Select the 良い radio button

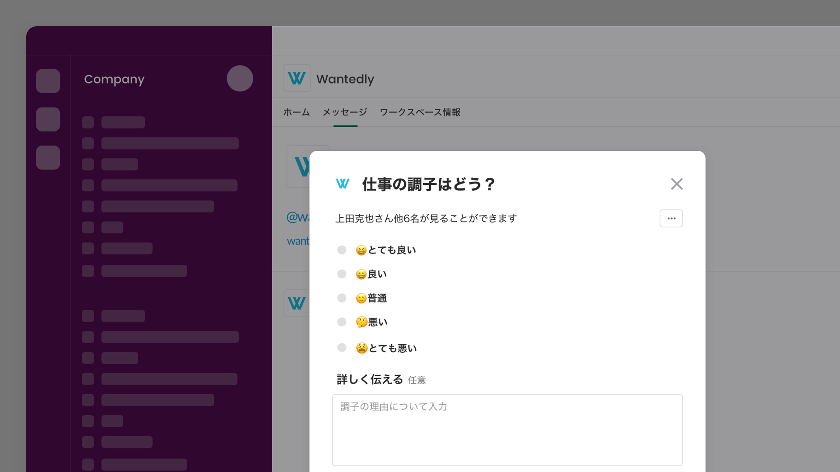342,274
